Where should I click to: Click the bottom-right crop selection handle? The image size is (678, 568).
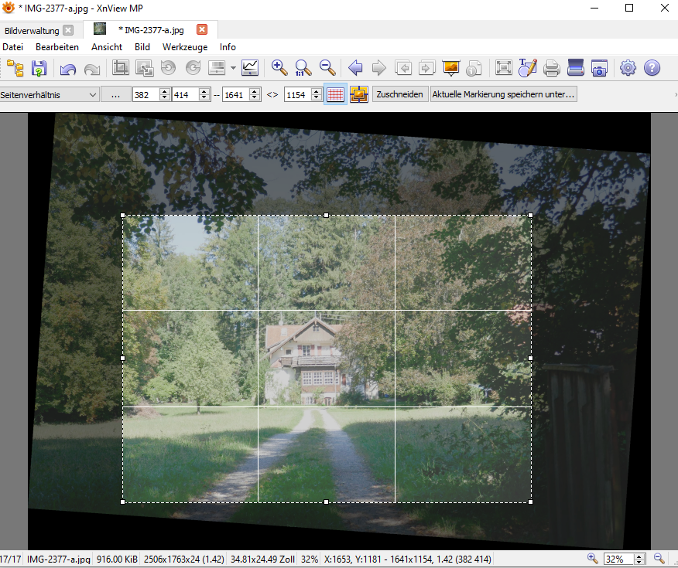pos(530,502)
